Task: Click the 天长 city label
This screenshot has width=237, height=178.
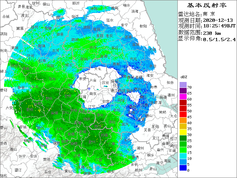Action: tap(97, 69)
